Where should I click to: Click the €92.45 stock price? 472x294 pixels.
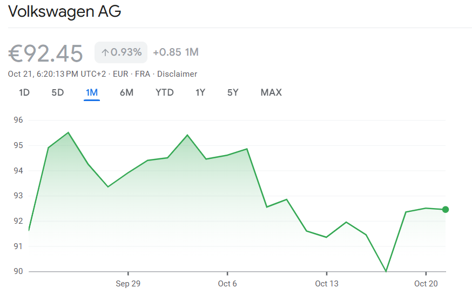click(x=46, y=54)
